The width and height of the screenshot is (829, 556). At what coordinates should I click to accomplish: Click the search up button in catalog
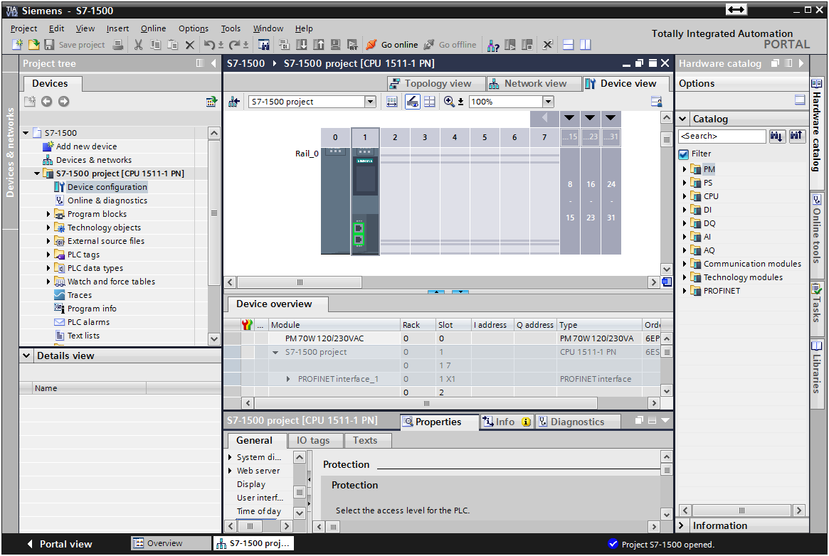(x=797, y=136)
